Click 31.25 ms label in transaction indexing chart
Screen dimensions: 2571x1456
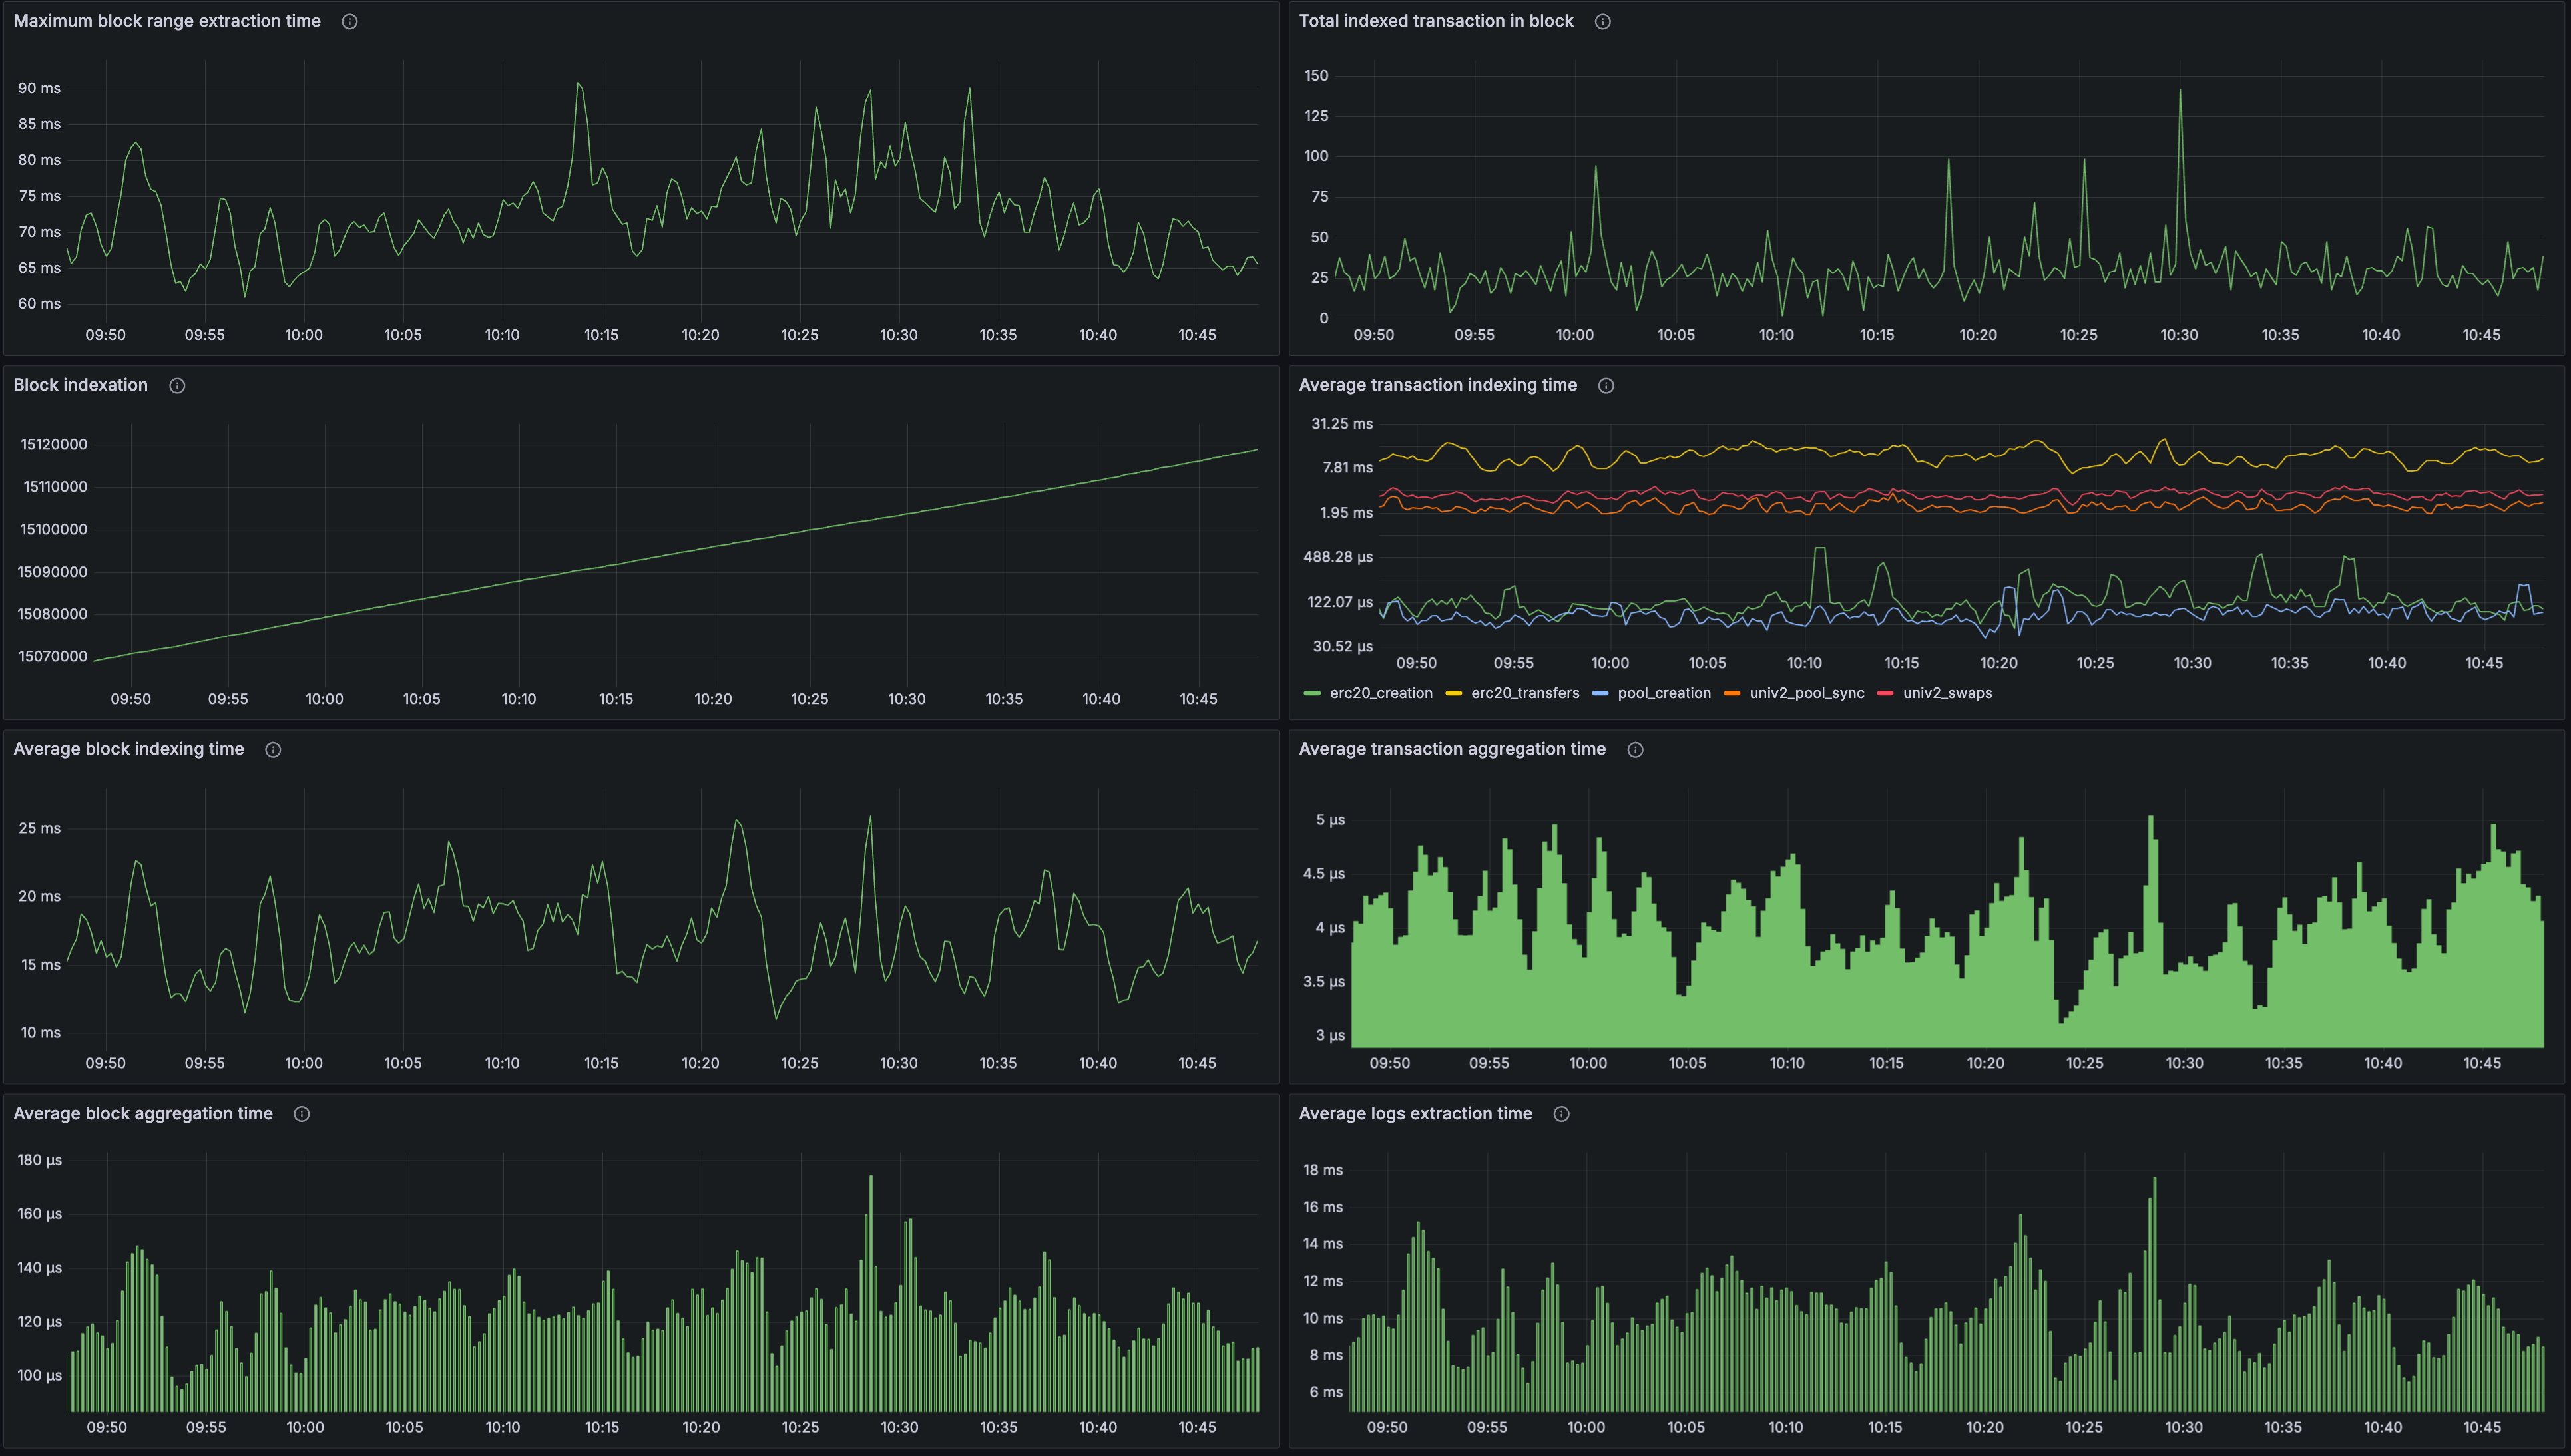click(x=1341, y=423)
